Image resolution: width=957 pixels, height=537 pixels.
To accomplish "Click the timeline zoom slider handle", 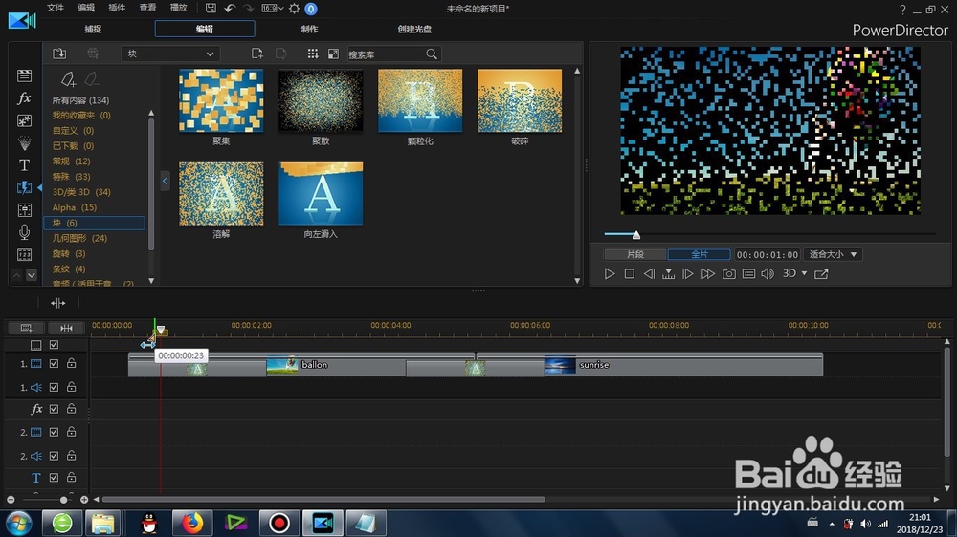I will (63, 500).
